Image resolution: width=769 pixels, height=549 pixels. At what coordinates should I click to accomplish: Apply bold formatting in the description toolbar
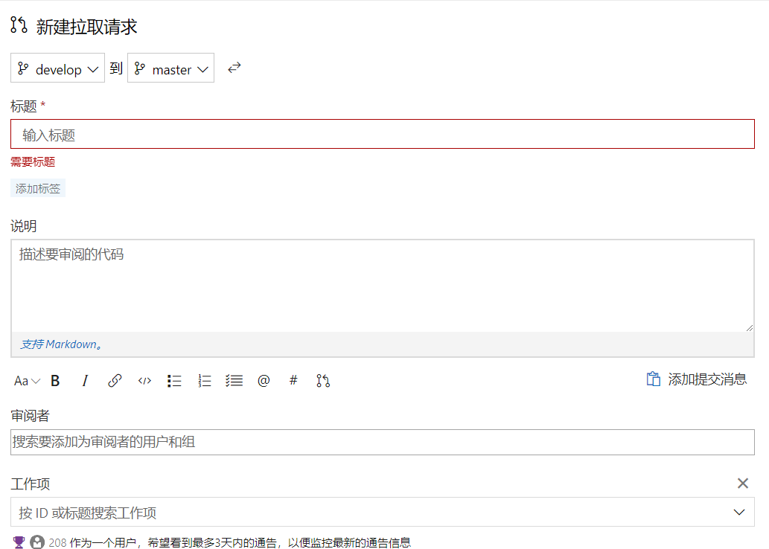pyautogui.click(x=55, y=380)
